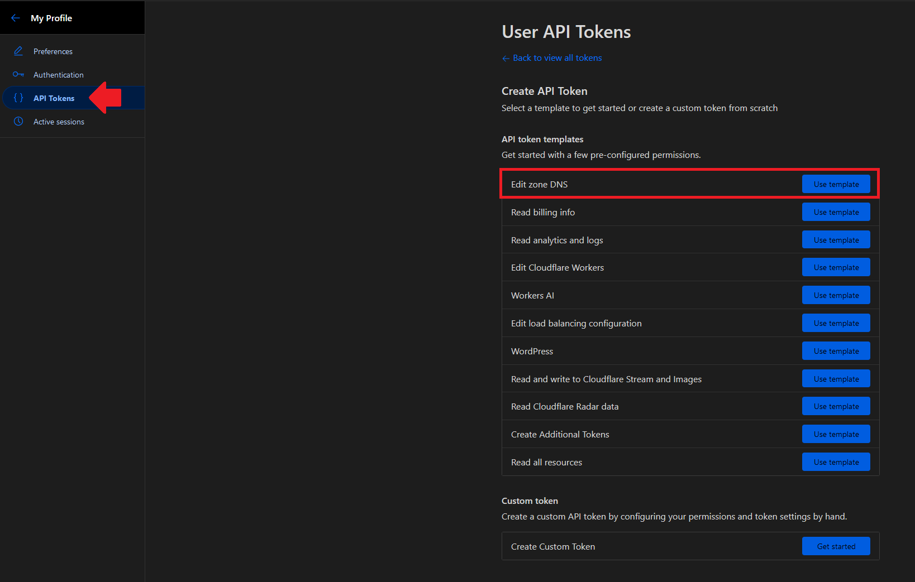Click the back arrow next to My Profile

point(16,18)
